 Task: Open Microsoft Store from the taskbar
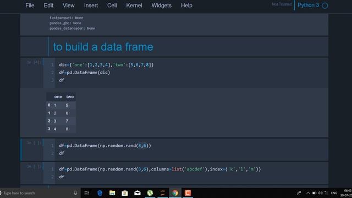pyautogui.click(x=125, y=193)
